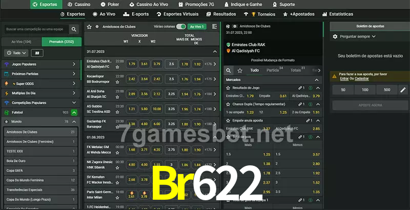The width and height of the screenshot is (410, 210).
Task: Toggle the Várias colunas switch
Action: coord(181,27)
